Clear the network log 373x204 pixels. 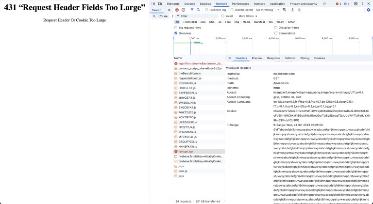pyautogui.click(x=183, y=10)
